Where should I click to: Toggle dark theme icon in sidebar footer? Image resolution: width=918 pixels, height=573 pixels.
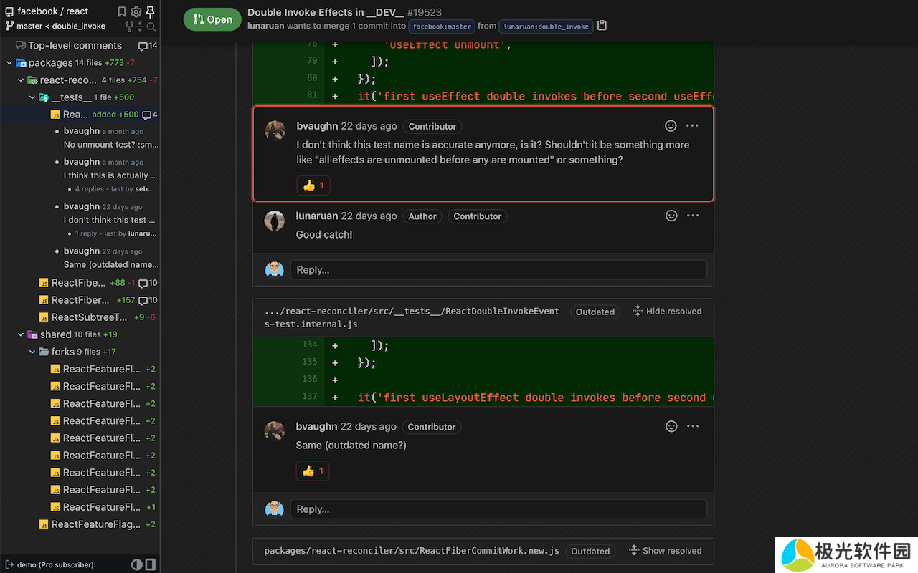click(x=136, y=564)
